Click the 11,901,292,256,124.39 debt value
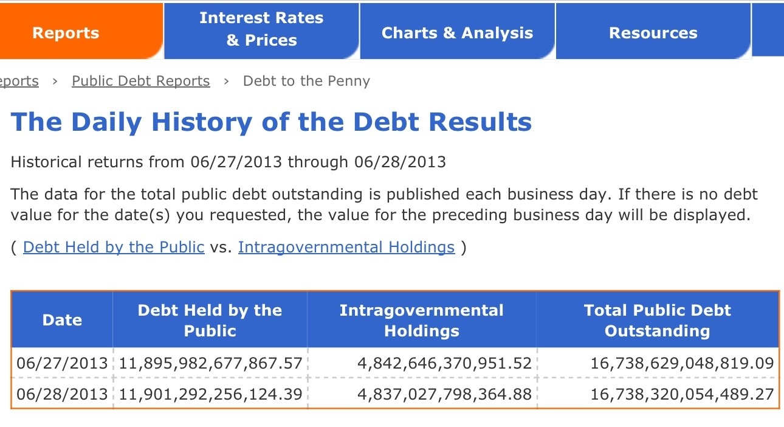 coord(210,394)
